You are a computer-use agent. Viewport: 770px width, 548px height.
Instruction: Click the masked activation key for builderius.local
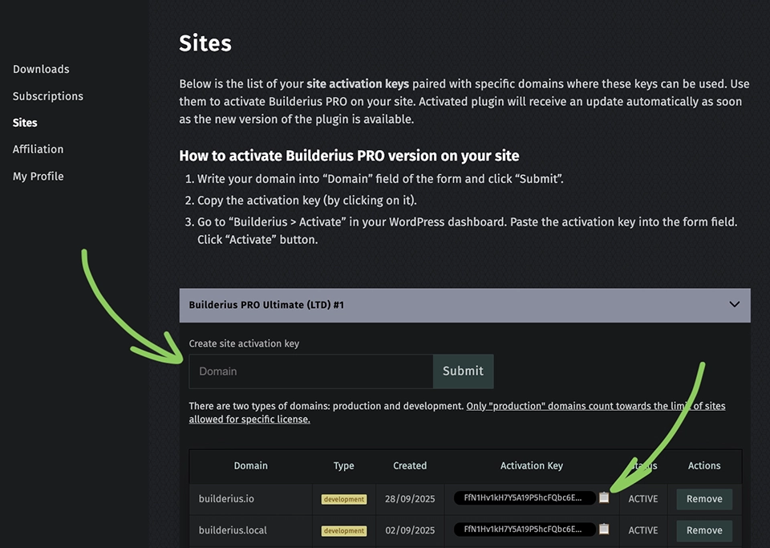click(525, 530)
